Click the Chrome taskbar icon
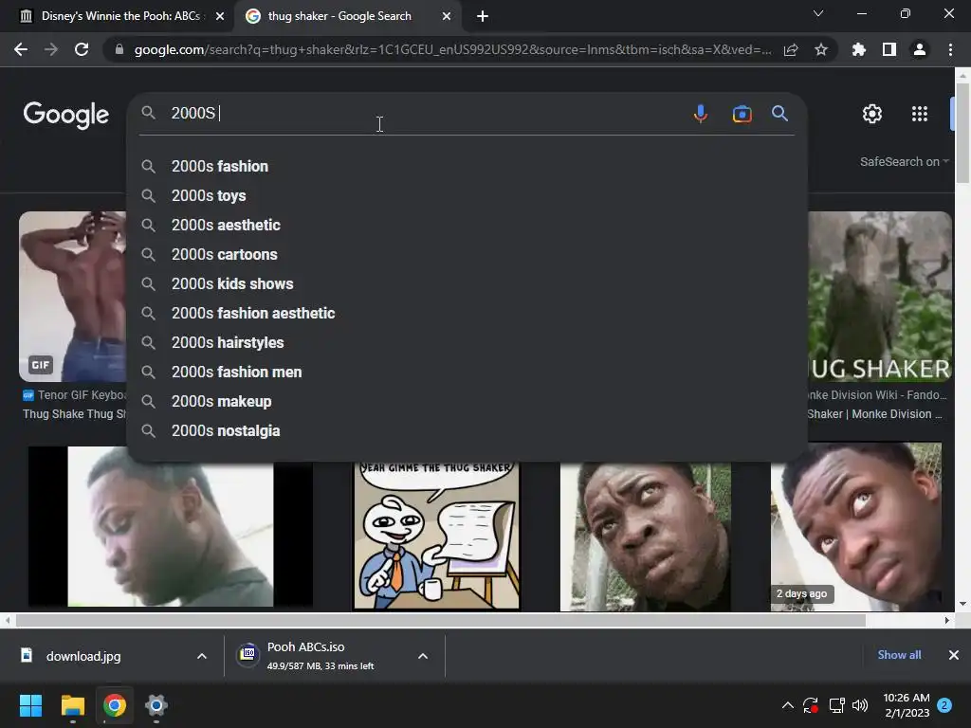Viewport: 971px width, 728px height. [x=114, y=705]
